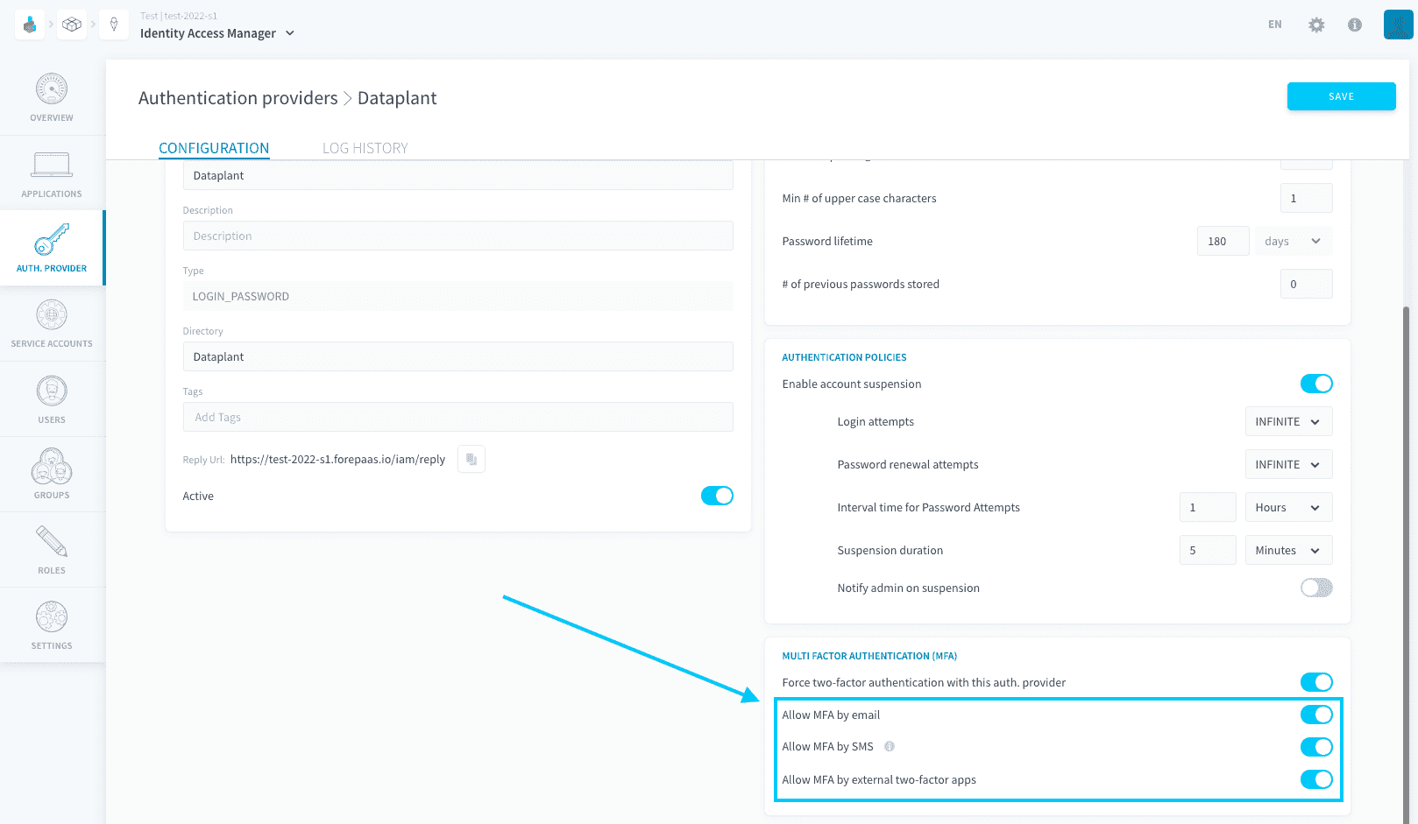Show info tooltip for MFA by SMS
Image resolution: width=1418 pixels, height=824 pixels.
[x=890, y=747]
